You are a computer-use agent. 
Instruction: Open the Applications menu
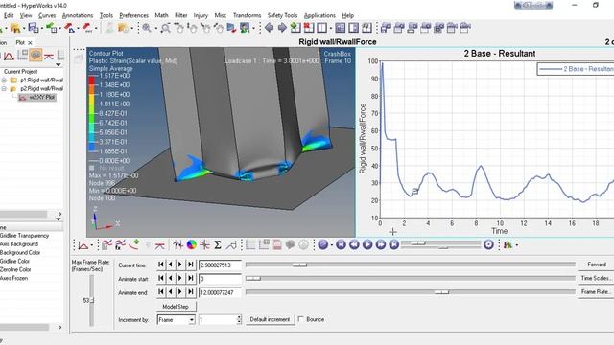tap(319, 15)
